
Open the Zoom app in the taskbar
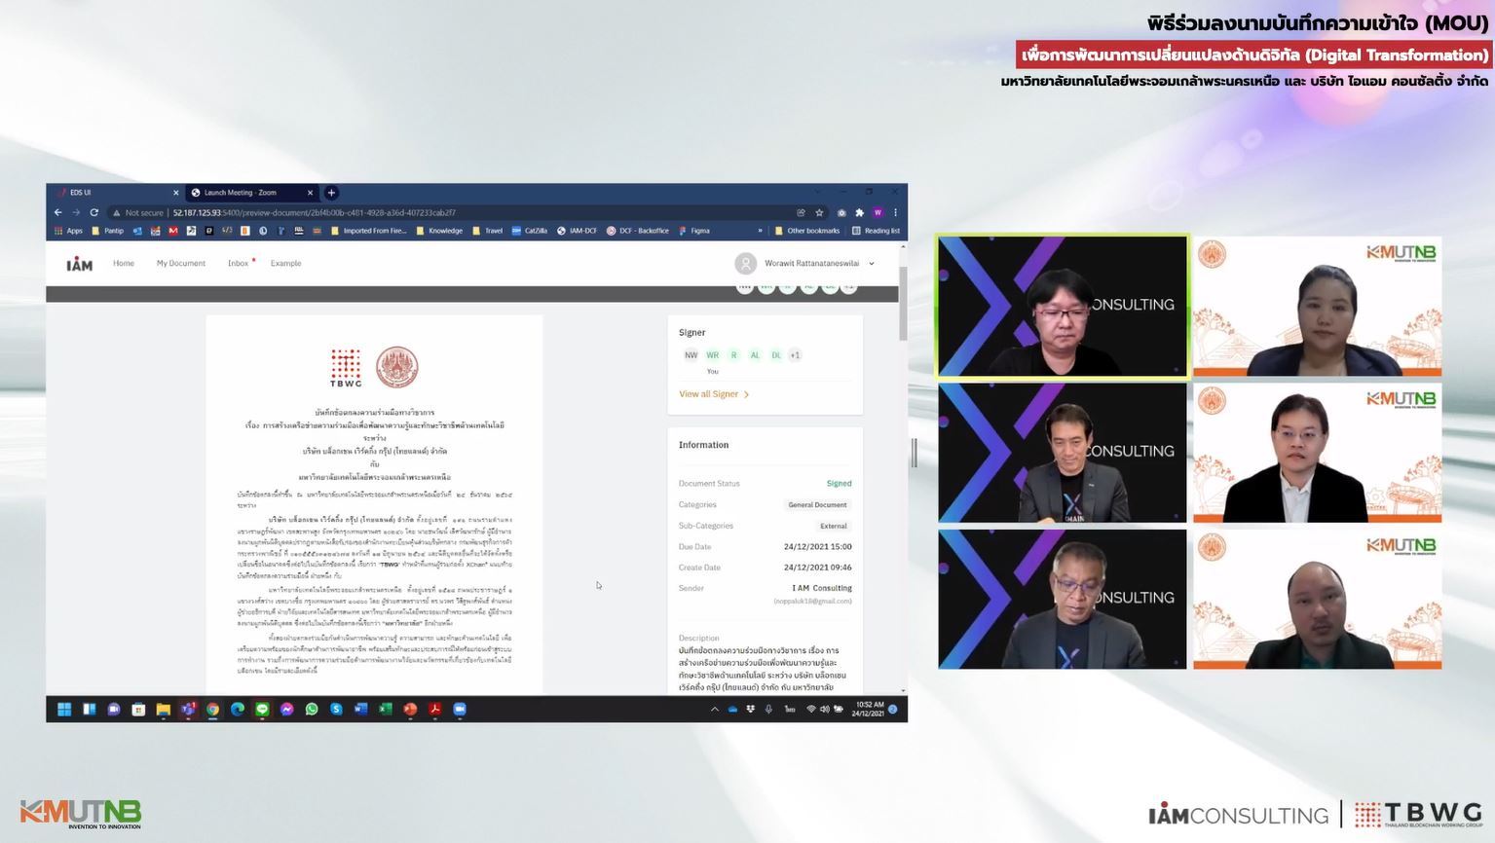coord(460,710)
